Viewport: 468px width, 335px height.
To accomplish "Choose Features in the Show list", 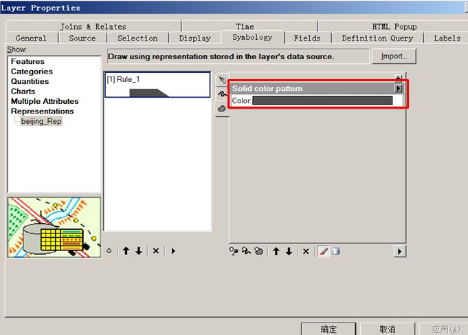I will click(27, 61).
